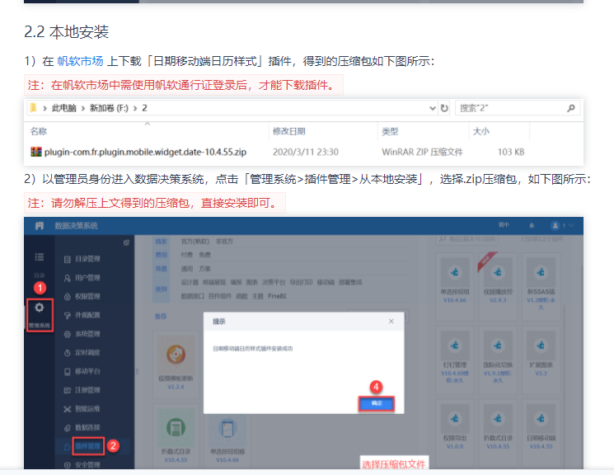Click the FineReport logo in the 数据决策系统 header
This screenshot has width=614, height=475.
[x=40, y=226]
